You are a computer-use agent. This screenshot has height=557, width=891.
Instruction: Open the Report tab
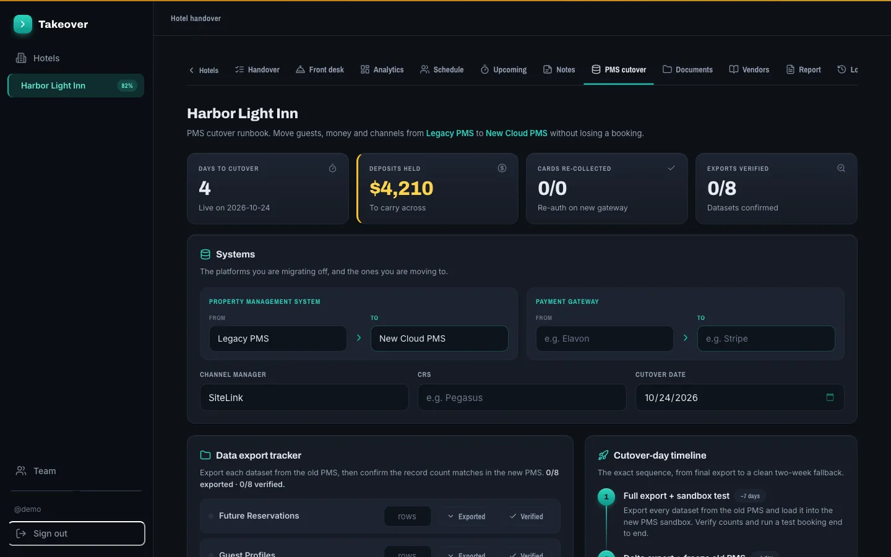coord(804,70)
